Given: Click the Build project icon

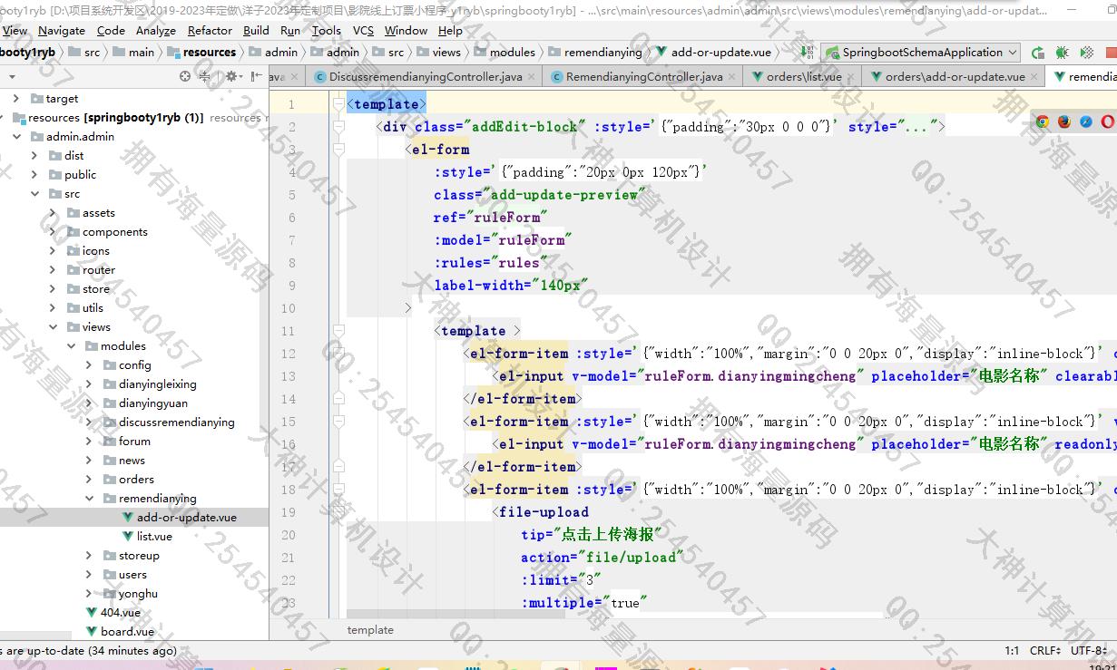Looking at the screenshot, I should coord(807,53).
